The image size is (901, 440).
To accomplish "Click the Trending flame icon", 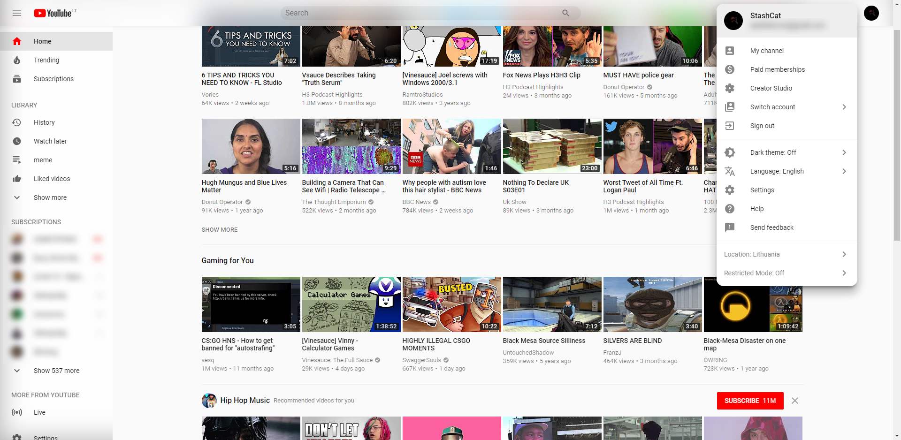I will coord(17,60).
